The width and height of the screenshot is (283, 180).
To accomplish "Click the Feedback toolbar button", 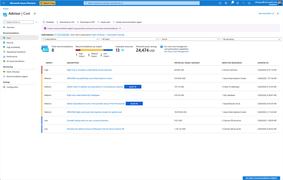I will (x=48, y=22).
